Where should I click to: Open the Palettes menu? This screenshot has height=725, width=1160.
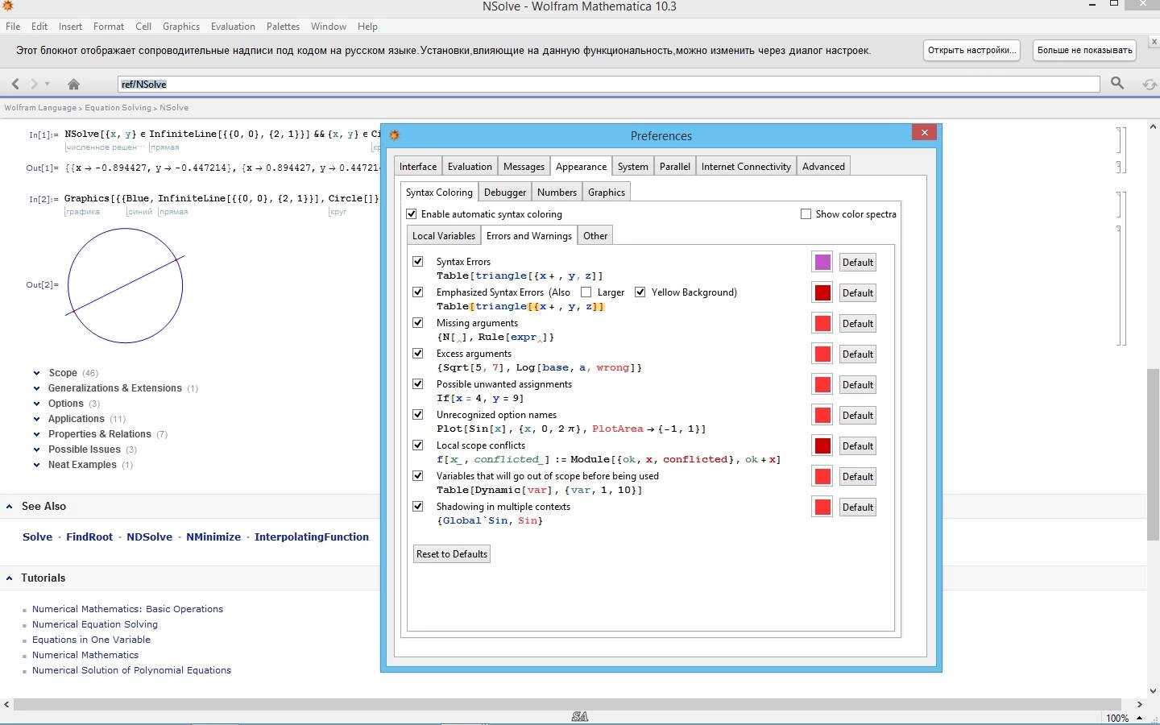pos(283,27)
